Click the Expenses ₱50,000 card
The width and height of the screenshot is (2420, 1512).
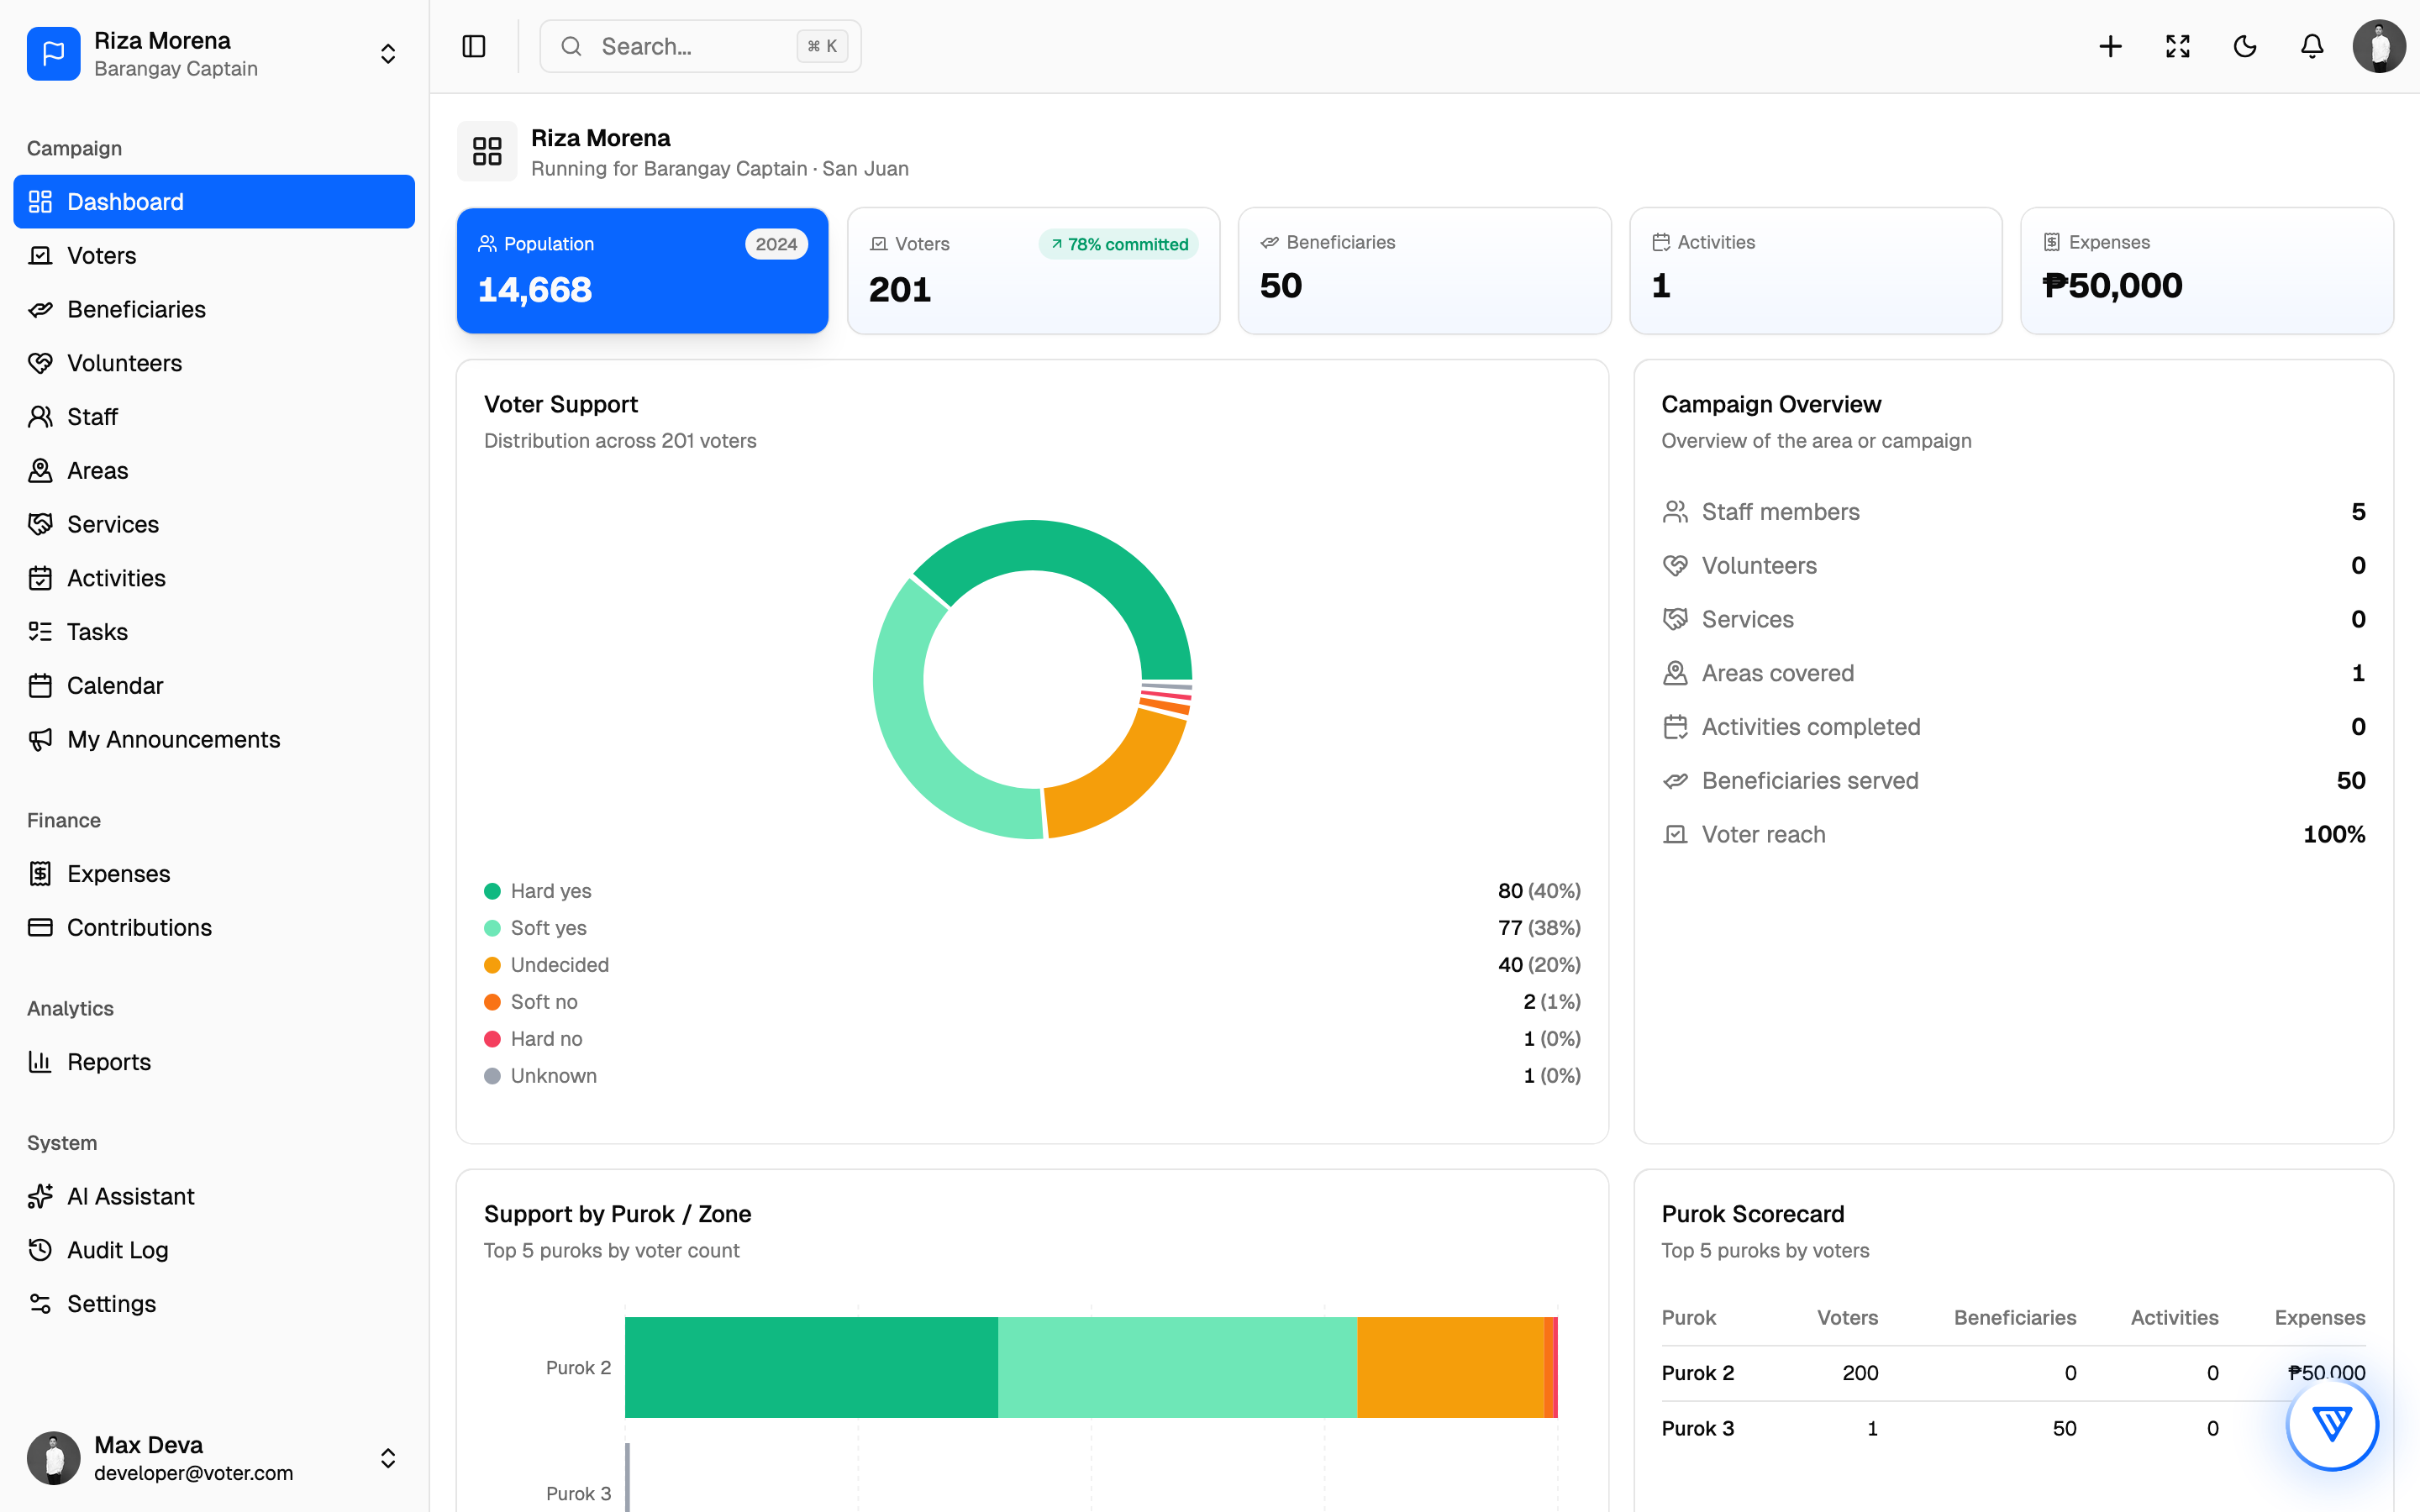2207,271
